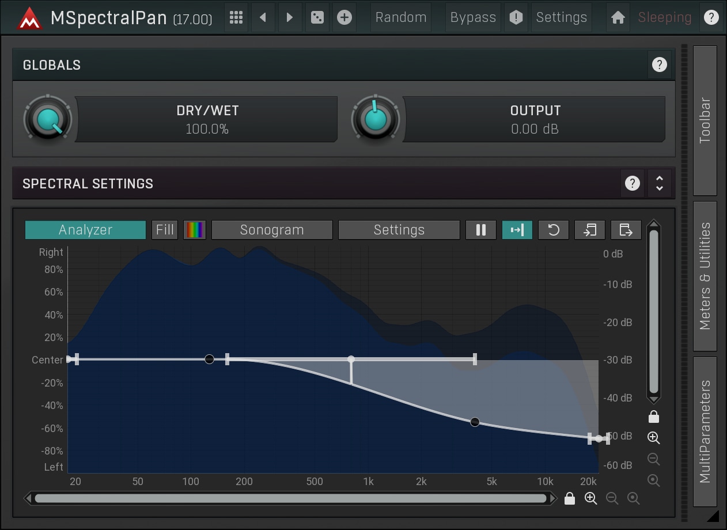Load the previous preset arrow
727x530 pixels.
(x=263, y=17)
